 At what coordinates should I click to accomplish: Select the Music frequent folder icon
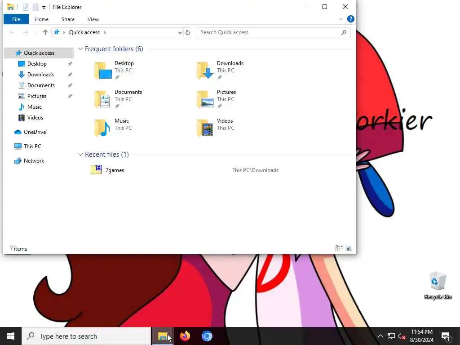click(x=103, y=128)
